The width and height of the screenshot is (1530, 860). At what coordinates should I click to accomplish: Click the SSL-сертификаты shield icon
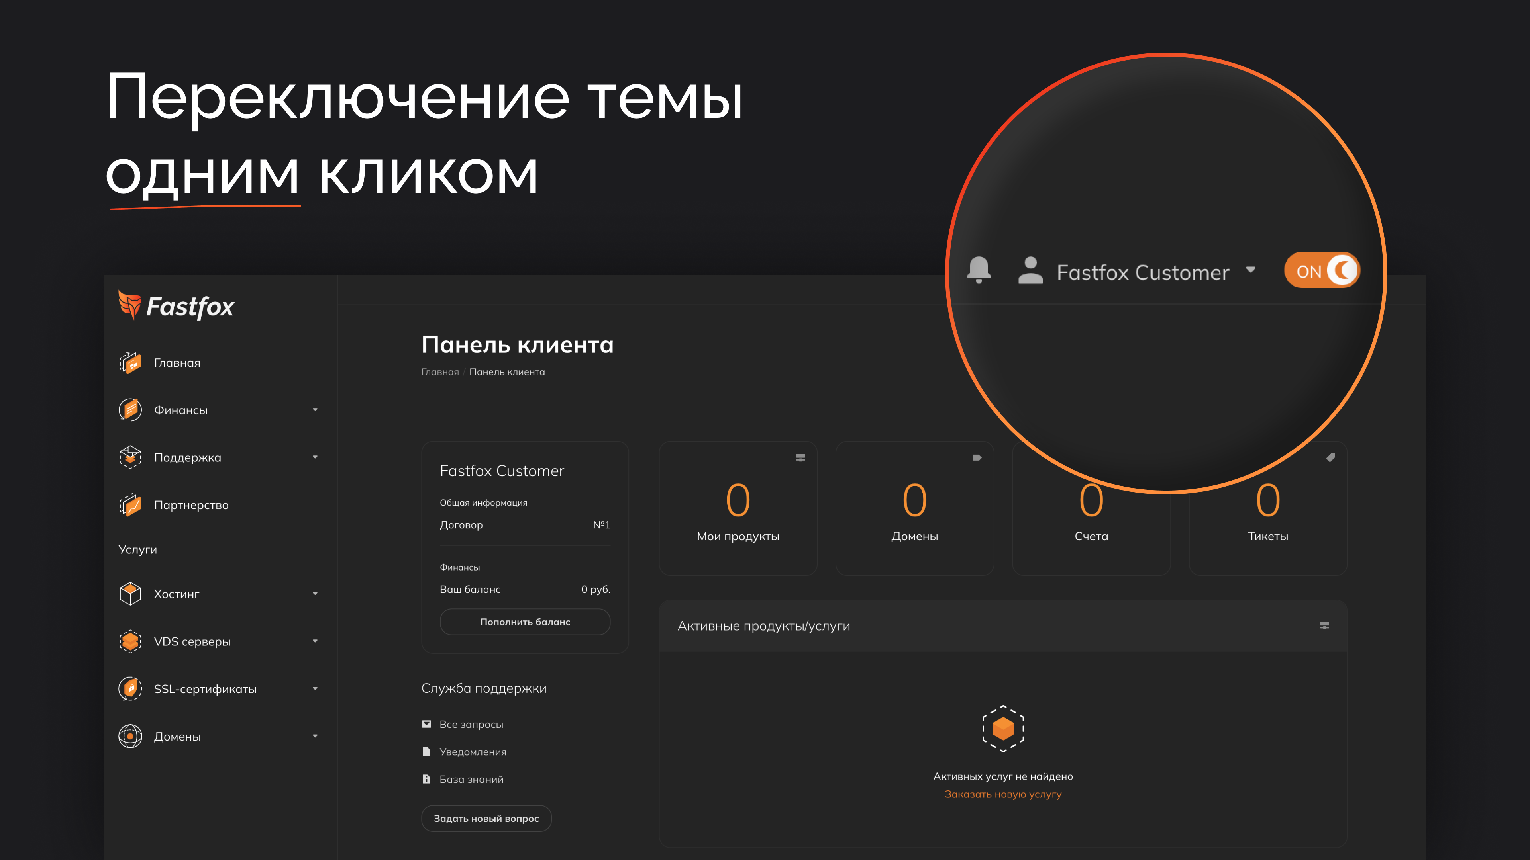(130, 689)
